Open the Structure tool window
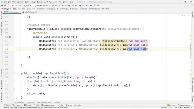The image size is (194, 109). pyautogui.click(x=1, y=73)
